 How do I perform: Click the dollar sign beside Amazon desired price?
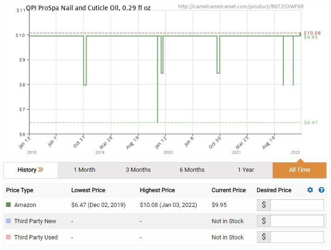point(264,205)
